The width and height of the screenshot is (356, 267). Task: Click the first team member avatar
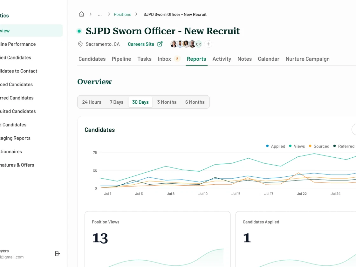[x=174, y=44]
